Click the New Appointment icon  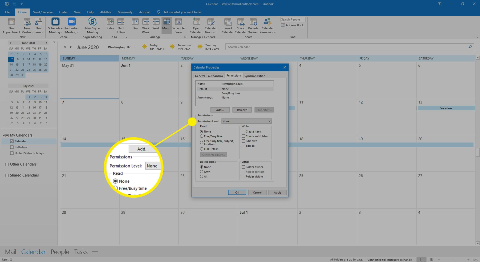pyautogui.click(x=11, y=26)
